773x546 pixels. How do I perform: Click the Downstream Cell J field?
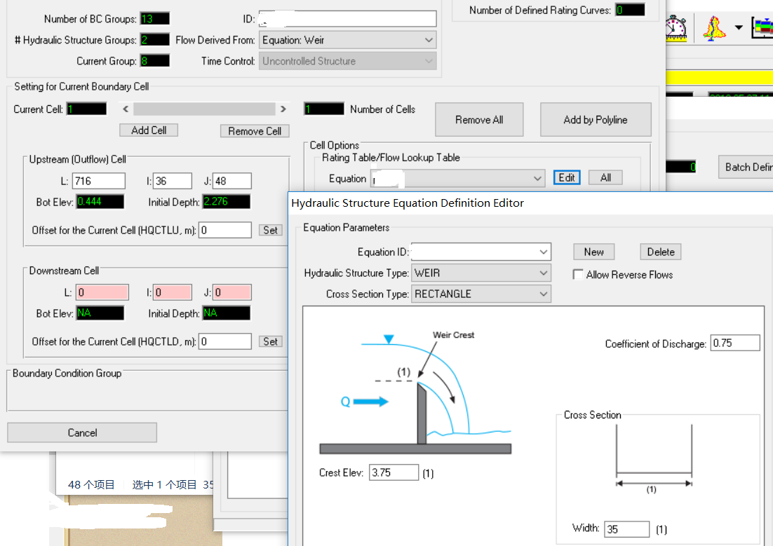pos(232,292)
